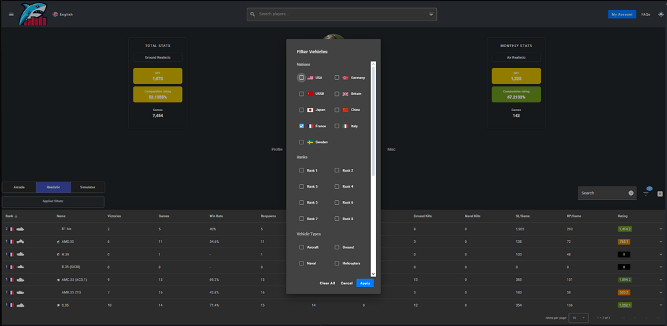Switch to the Arcade mode tab
The image size is (667, 326).
(x=19, y=187)
